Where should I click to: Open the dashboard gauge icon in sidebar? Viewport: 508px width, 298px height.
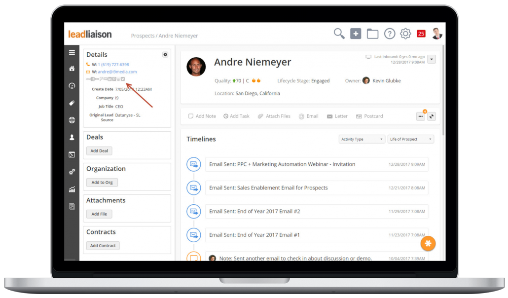coord(72,86)
